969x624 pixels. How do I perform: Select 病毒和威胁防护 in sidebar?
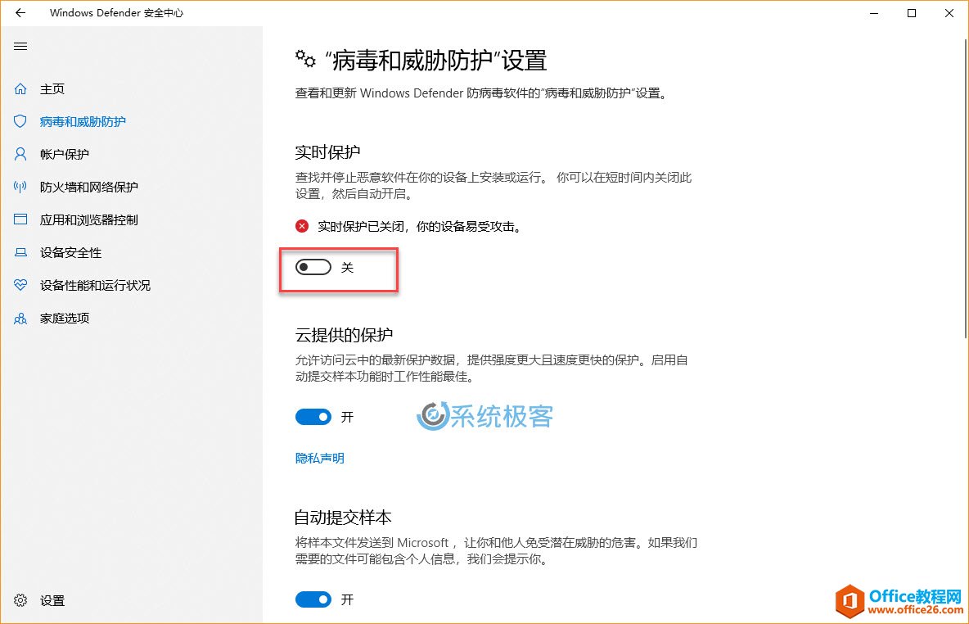pos(83,122)
